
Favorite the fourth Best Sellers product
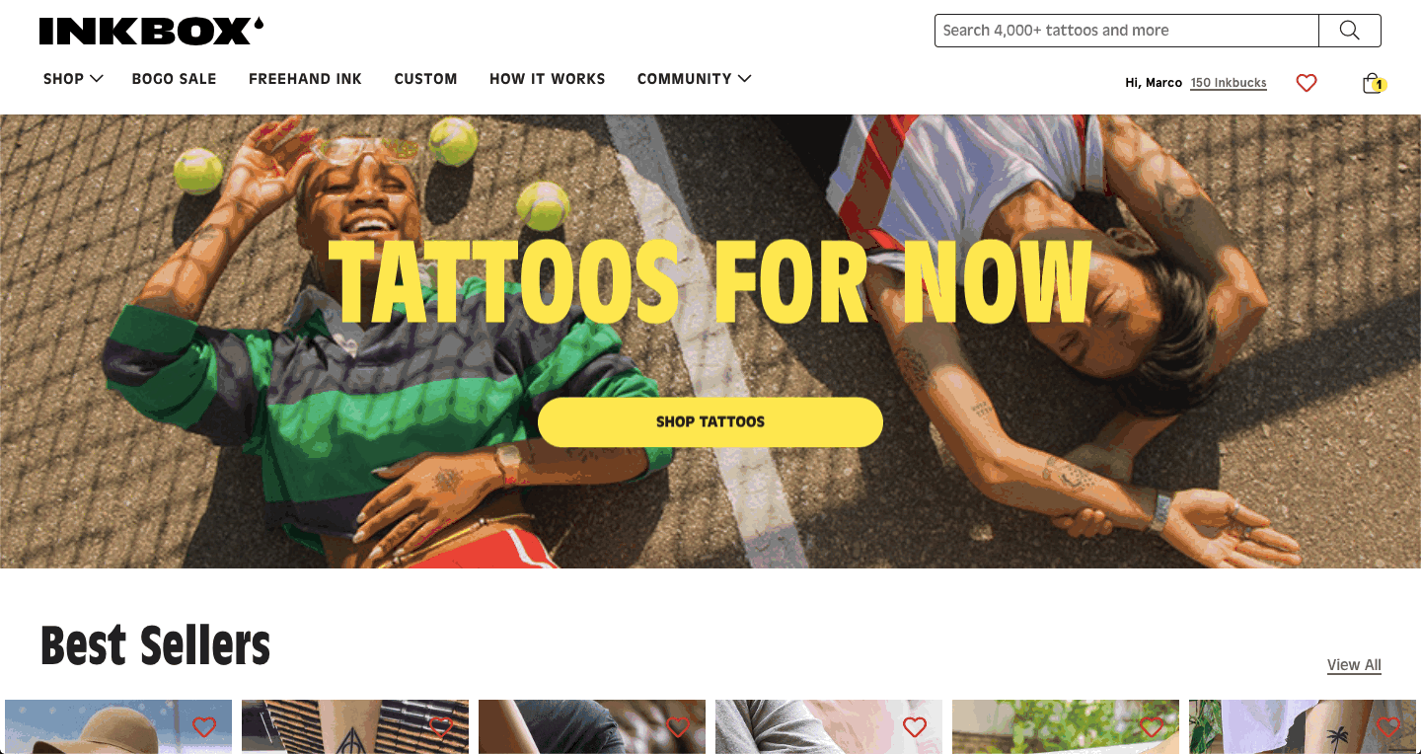[x=915, y=727]
